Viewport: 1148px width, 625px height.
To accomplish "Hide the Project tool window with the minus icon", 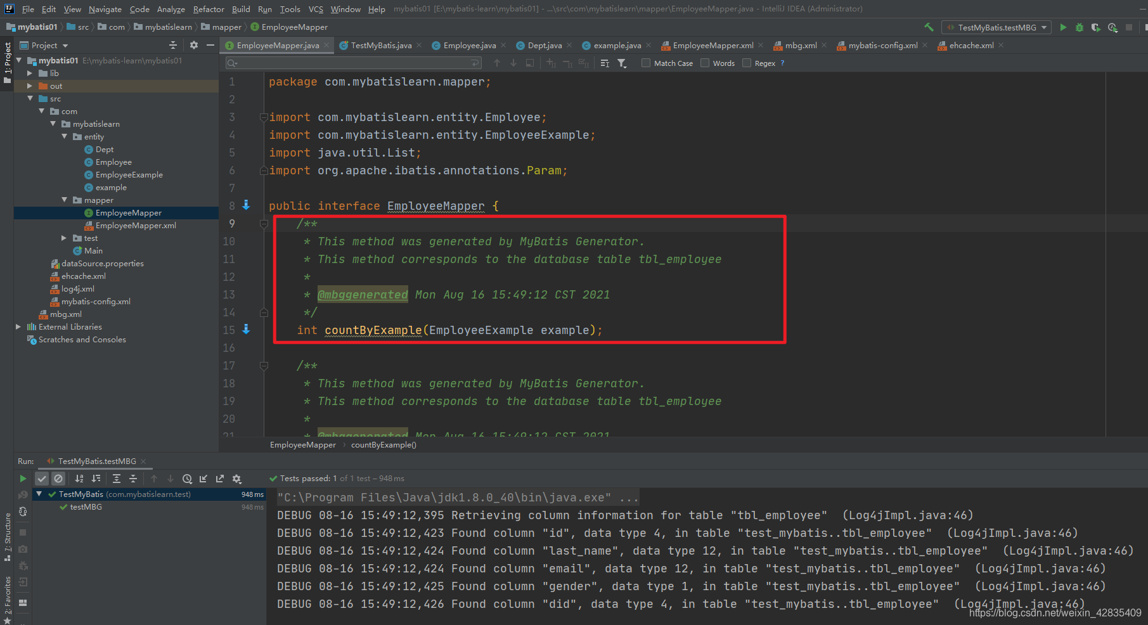I will click(x=210, y=45).
